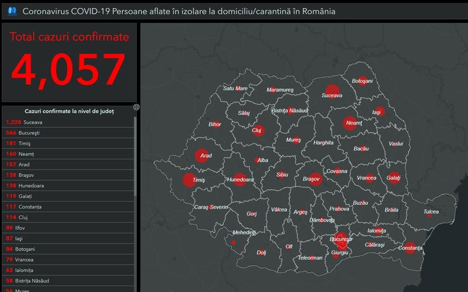Select the Timiș 181 row in list
The width and height of the screenshot is (468, 292).
coord(68,143)
